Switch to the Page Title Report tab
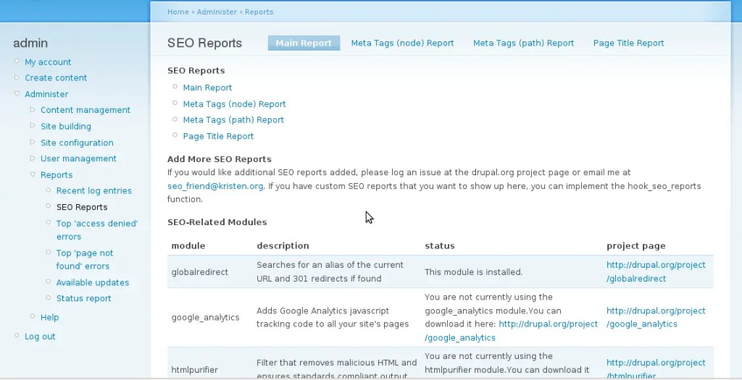The image size is (742, 380). [x=628, y=43]
